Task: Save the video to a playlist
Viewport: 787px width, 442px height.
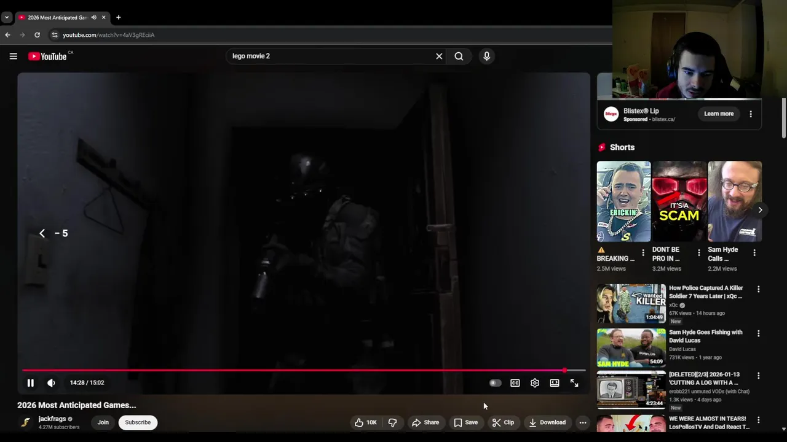Action: point(465,422)
